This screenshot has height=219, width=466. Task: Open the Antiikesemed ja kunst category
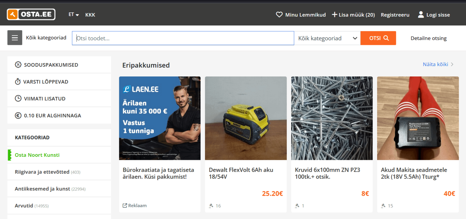coord(42,189)
